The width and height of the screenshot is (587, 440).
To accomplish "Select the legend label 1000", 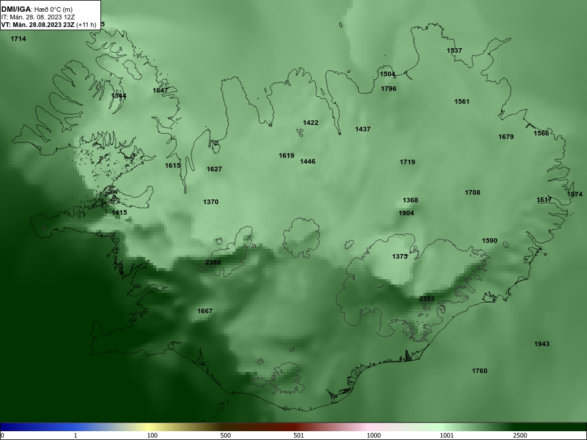I will 373,435.
